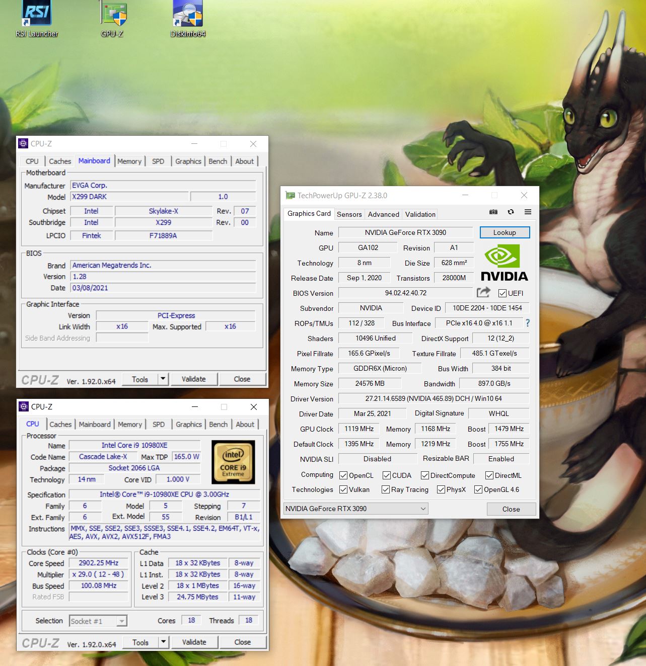The width and height of the screenshot is (646, 666).
Task: Switch to the Validation tab in GPU-Z
Action: pyautogui.click(x=420, y=214)
